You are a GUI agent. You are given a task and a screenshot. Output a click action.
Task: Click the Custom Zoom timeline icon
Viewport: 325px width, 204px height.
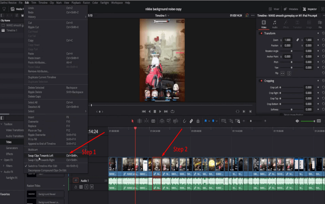point(237,121)
